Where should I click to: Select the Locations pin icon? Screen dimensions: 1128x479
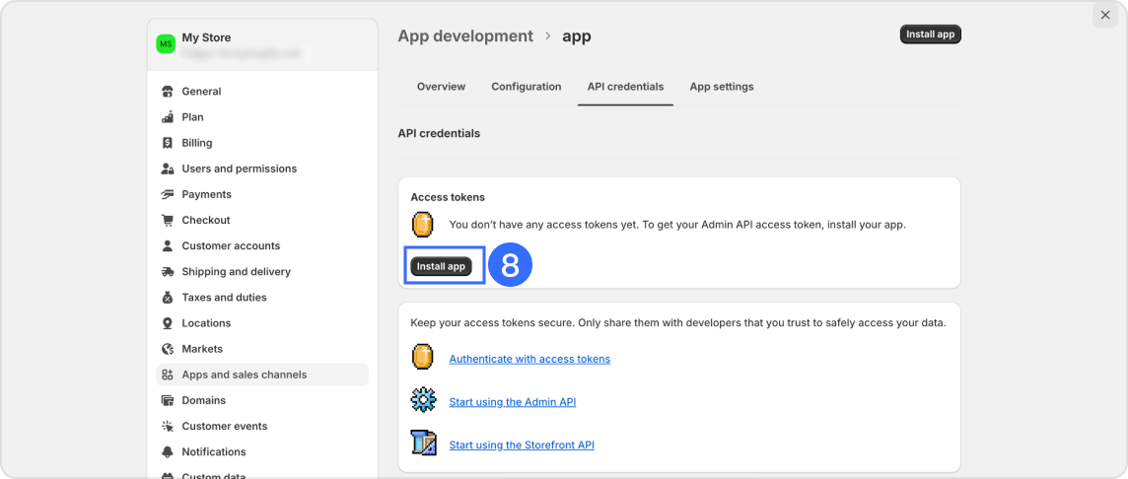pyautogui.click(x=168, y=323)
